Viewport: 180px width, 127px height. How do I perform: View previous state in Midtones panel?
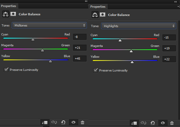coord(54,122)
